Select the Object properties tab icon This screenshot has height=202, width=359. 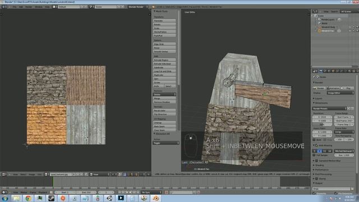coord(333,71)
